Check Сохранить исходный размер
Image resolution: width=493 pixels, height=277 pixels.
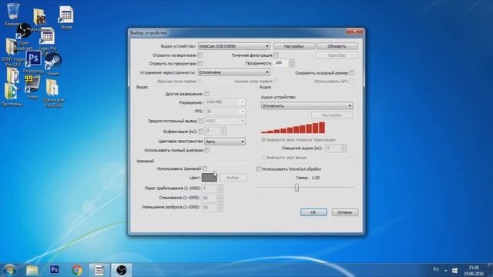351,73
